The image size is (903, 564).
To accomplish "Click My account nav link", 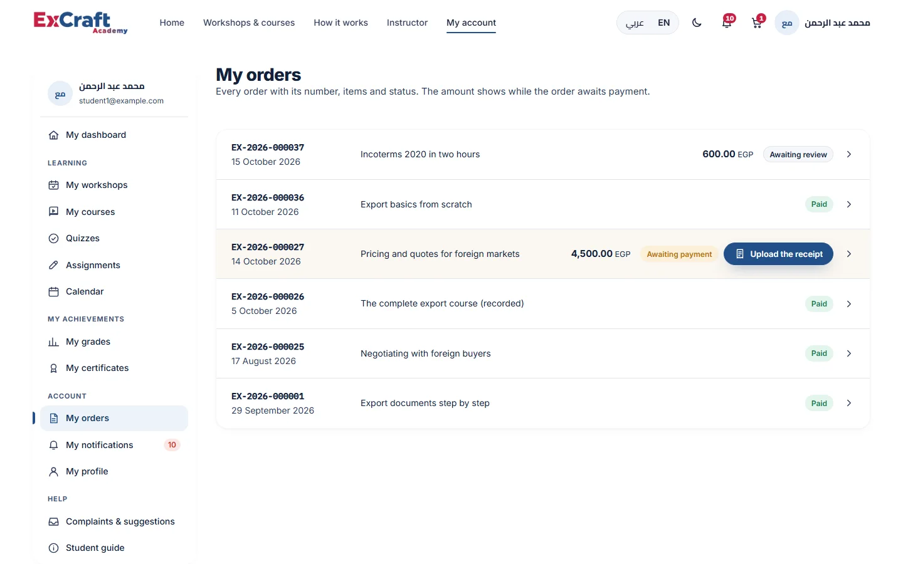I will [x=471, y=23].
